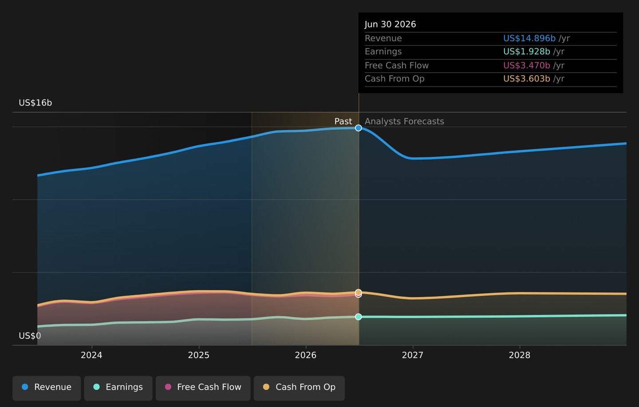Click the 2024 x-axis label
This screenshot has height=407, width=639.
[x=91, y=355]
